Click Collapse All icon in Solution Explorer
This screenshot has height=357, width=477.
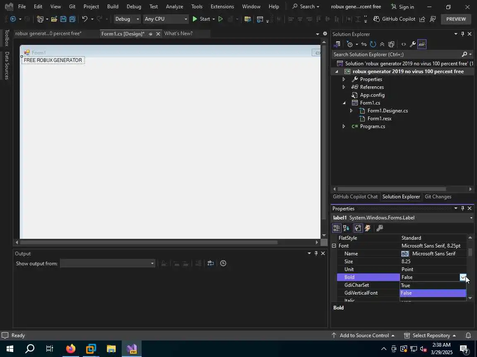pyautogui.click(x=382, y=44)
